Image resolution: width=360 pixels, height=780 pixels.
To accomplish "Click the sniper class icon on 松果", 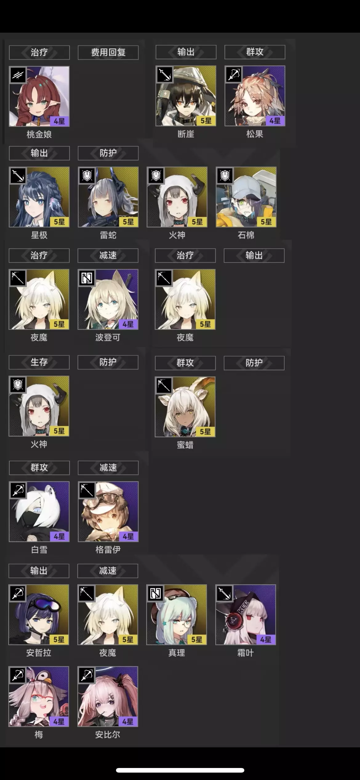I will (x=234, y=74).
